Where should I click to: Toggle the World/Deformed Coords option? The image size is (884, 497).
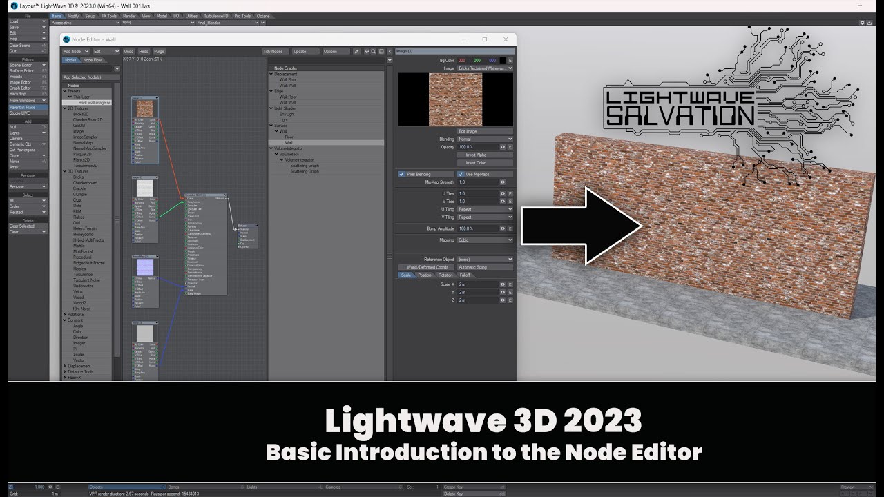pyautogui.click(x=427, y=267)
